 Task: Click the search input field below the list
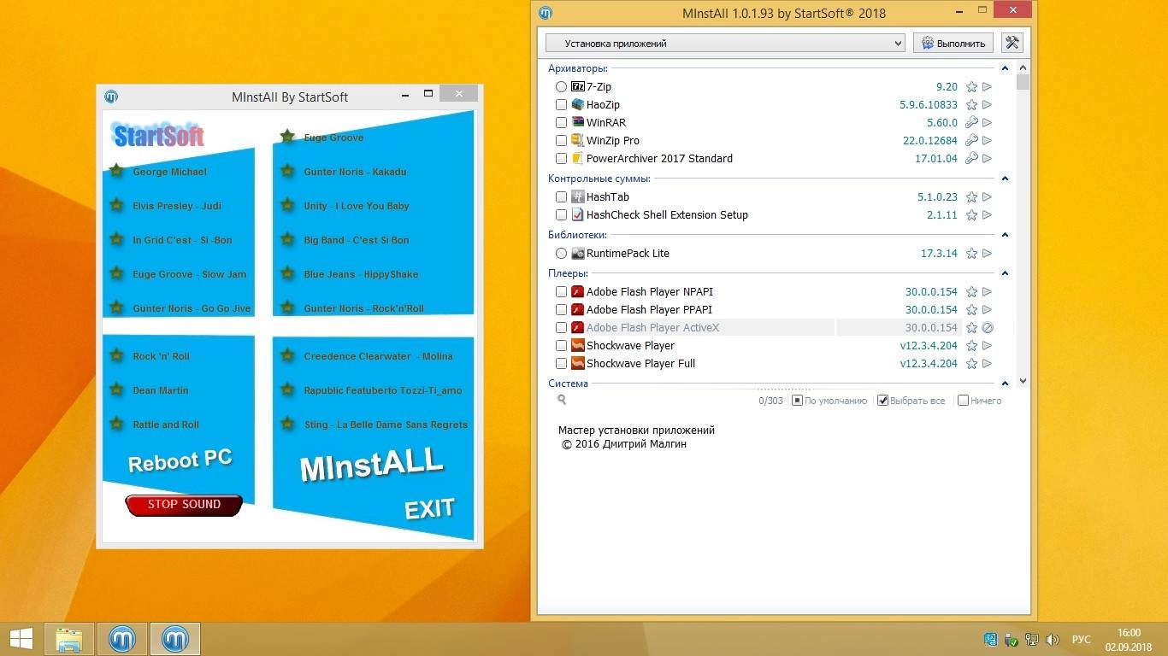[658, 400]
